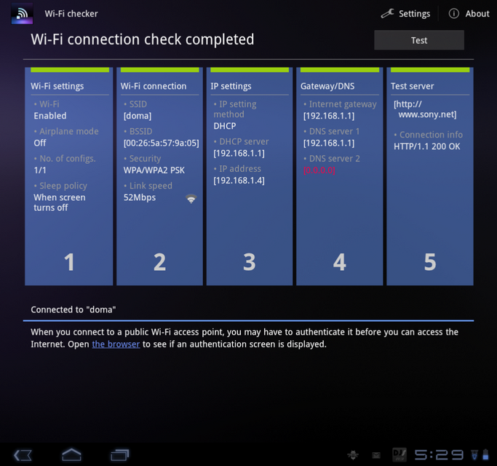The image size is (497, 466).
Task: Click the DNS server 1 value [192.168.1.1]
Action: [329, 143]
